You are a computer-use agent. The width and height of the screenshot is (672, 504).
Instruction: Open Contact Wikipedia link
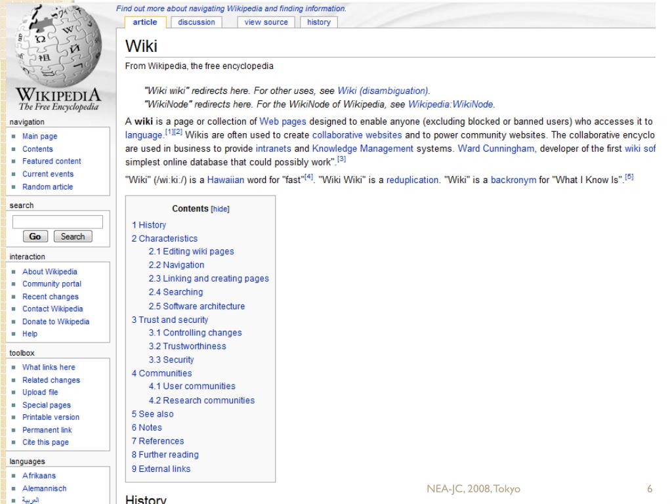(52, 309)
